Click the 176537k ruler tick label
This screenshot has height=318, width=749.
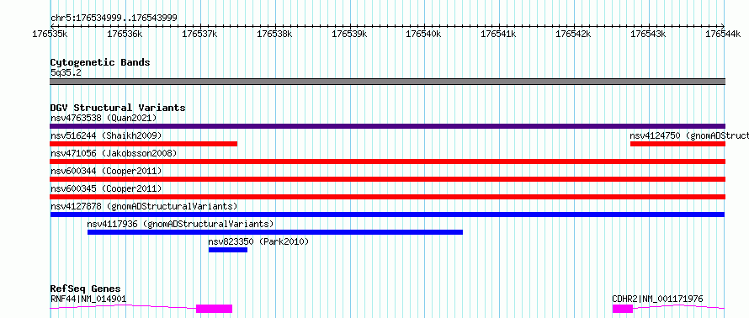199,34
